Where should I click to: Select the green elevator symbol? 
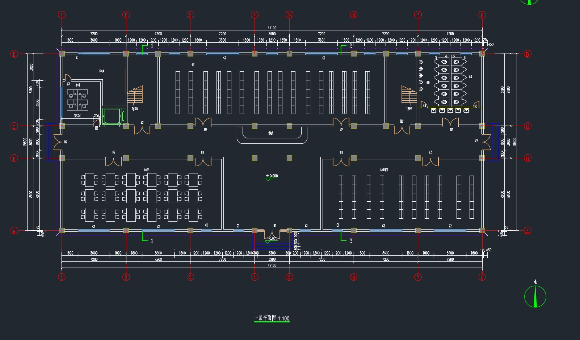(x=113, y=116)
